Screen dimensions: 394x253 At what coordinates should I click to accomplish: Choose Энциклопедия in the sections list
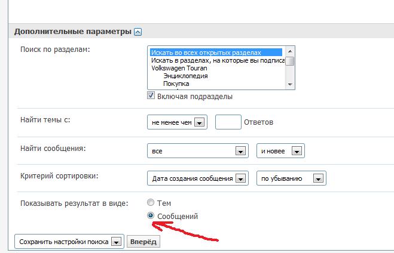click(x=185, y=76)
